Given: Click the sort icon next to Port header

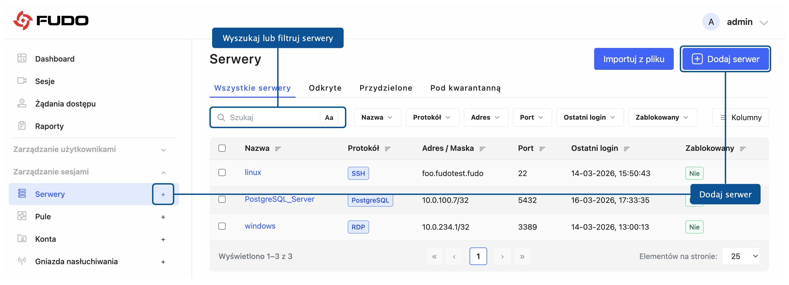Looking at the screenshot, I should [542, 149].
